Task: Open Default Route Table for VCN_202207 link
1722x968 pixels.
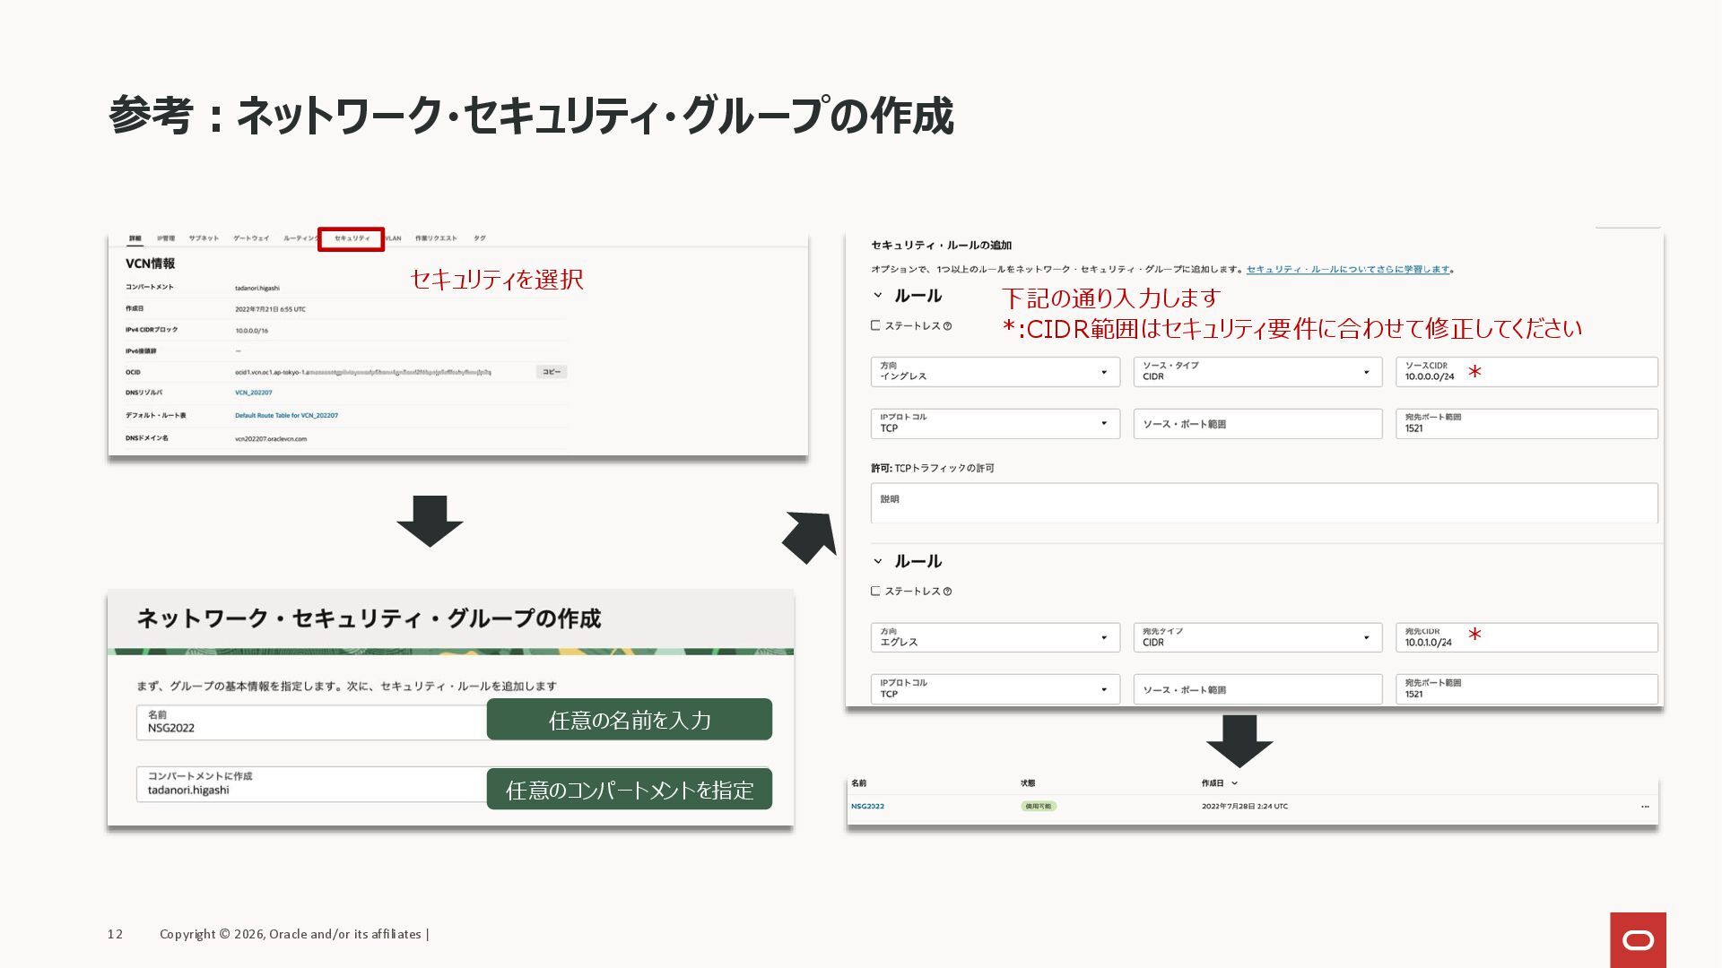Action: click(286, 416)
